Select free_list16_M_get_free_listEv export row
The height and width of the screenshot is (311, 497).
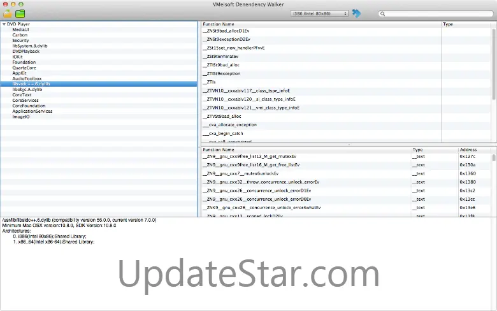pyautogui.click(x=346, y=165)
